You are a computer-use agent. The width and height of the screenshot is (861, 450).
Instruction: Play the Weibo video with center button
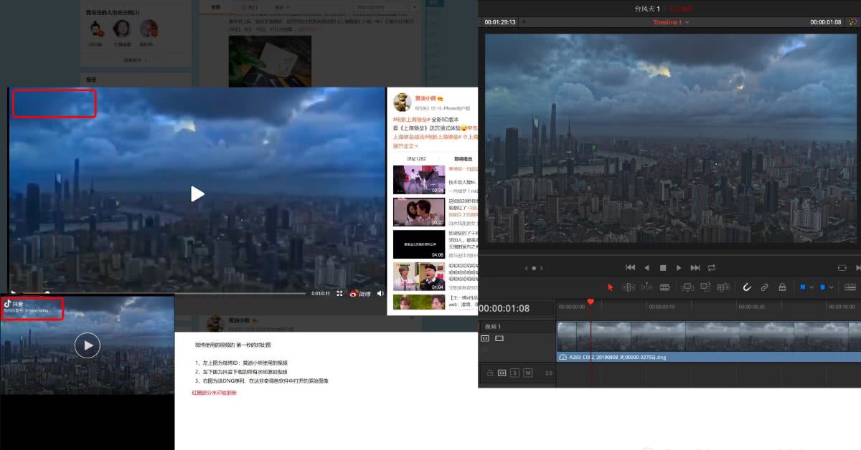pos(197,193)
